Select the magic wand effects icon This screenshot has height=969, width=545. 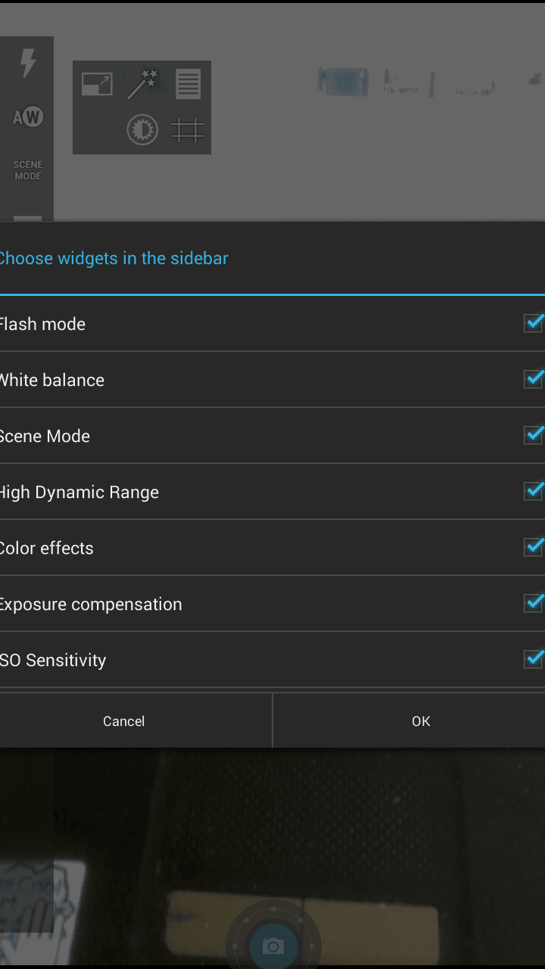142,83
